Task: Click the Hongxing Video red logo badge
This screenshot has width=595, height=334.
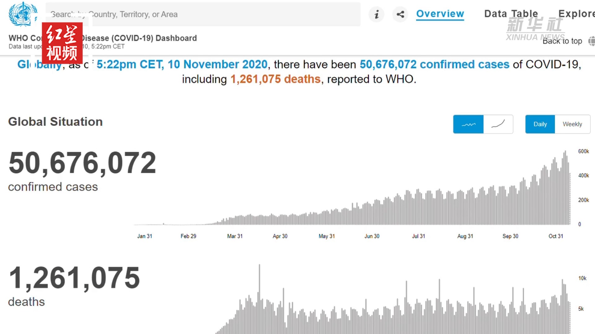Action: coord(62,43)
